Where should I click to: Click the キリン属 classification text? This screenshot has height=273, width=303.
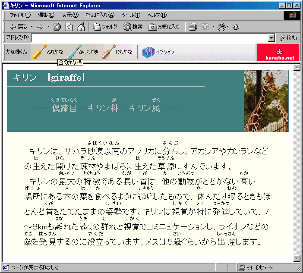pos(145,108)
